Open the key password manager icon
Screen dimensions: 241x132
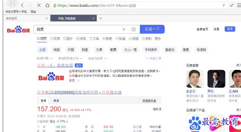(232, 5)
